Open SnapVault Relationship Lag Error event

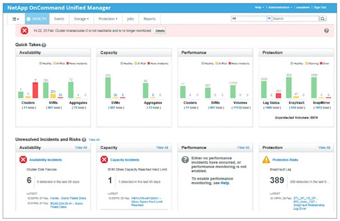click(x=309, y=203)
